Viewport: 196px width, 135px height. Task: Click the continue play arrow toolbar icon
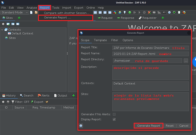pos(139,12)
